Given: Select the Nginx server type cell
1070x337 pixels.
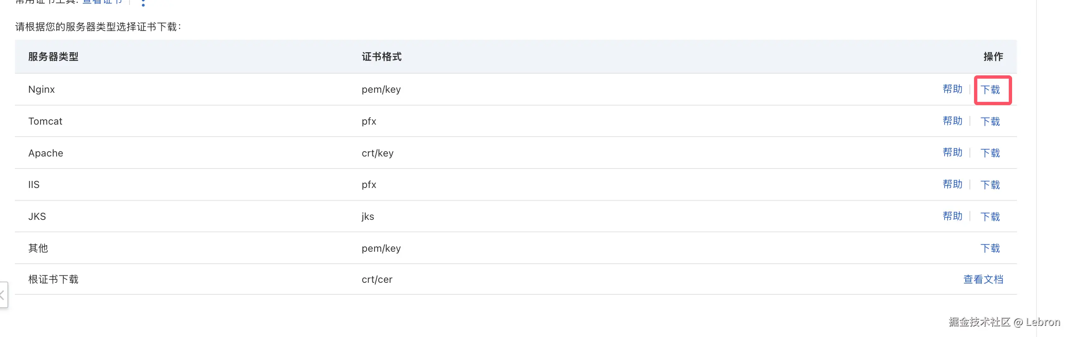Looking at the screenshot, I should point(41,89).
